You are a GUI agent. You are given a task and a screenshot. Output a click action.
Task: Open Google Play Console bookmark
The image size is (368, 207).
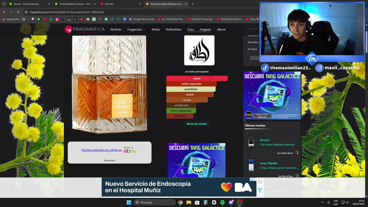(x=142, y=19)
